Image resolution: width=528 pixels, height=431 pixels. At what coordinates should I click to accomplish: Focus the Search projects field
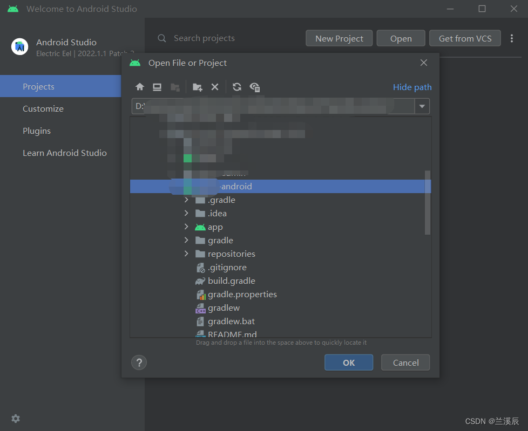point(204,38)
